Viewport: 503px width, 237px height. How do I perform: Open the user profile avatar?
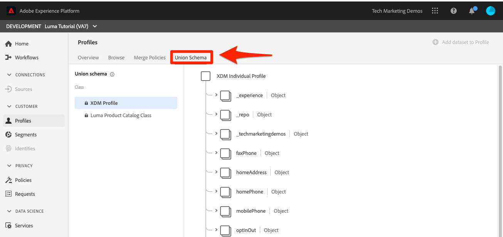click(x=491, y=11)
